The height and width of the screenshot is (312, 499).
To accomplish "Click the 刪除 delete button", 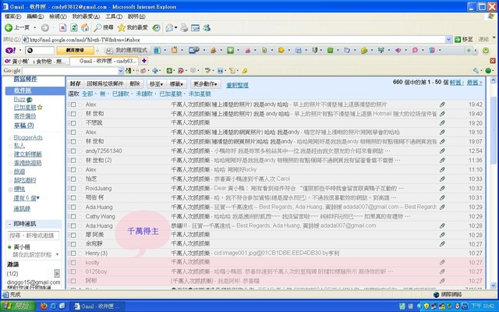I will [x=135, y=84].
